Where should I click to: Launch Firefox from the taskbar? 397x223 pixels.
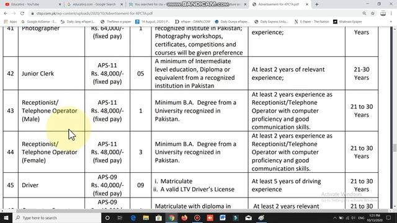pos(184,217)
